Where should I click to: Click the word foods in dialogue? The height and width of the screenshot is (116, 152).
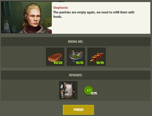point(57,17)
